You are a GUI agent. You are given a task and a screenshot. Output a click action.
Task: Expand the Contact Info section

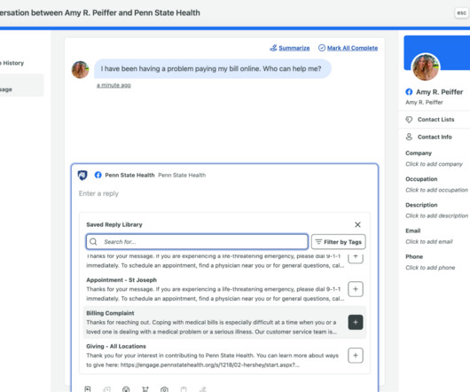tap(435, 137)
